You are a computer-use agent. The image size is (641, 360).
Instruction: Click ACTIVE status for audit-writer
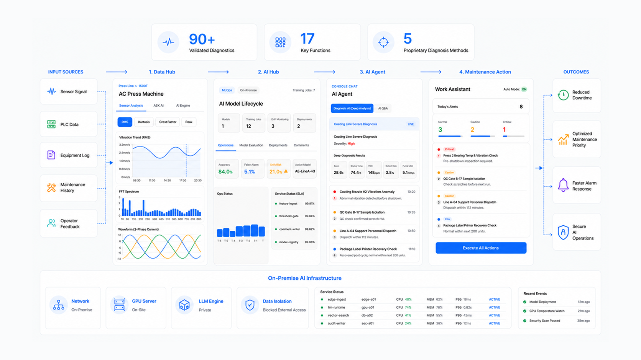(x=494, y=323)
